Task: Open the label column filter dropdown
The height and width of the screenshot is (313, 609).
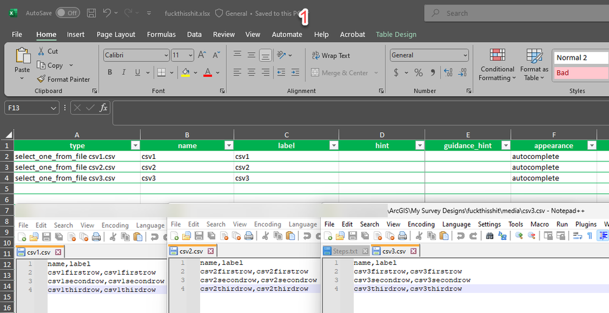Action: tap(333, 146)
